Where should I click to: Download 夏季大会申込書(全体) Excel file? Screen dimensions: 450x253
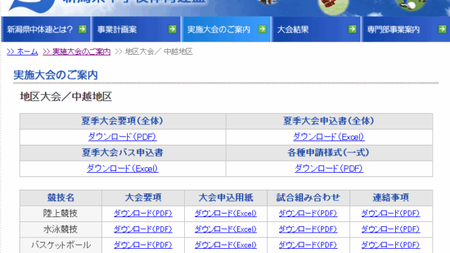(x=329, y=137)
